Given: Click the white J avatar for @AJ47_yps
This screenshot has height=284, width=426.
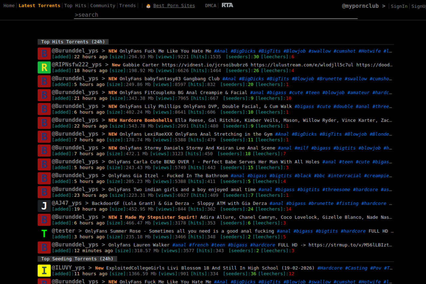Looking at the screenshot, I should click(44, 206).
